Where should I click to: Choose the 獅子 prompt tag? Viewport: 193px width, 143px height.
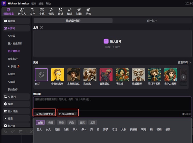click(105, 129)
